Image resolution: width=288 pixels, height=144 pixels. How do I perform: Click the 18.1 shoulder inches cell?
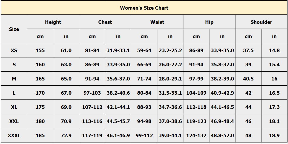(x=274, y=121)
